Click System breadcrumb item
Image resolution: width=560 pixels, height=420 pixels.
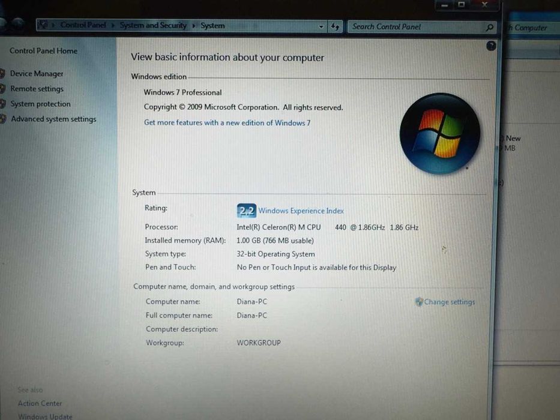pyautogui.click(x=212, y=26)
